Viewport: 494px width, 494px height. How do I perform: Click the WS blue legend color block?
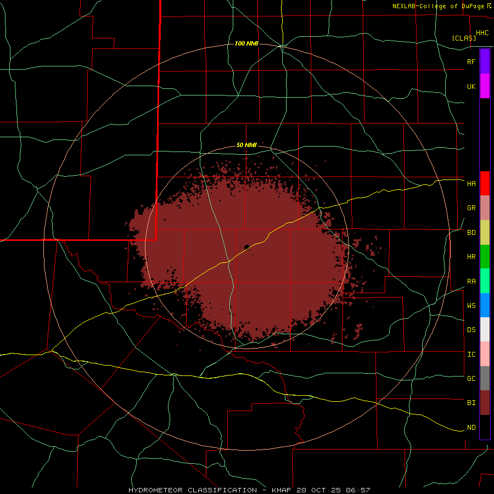point(485,305)
